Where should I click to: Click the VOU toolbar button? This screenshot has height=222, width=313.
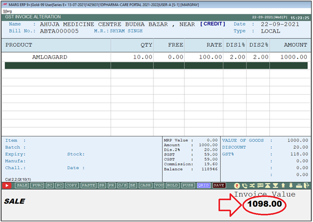159,185
